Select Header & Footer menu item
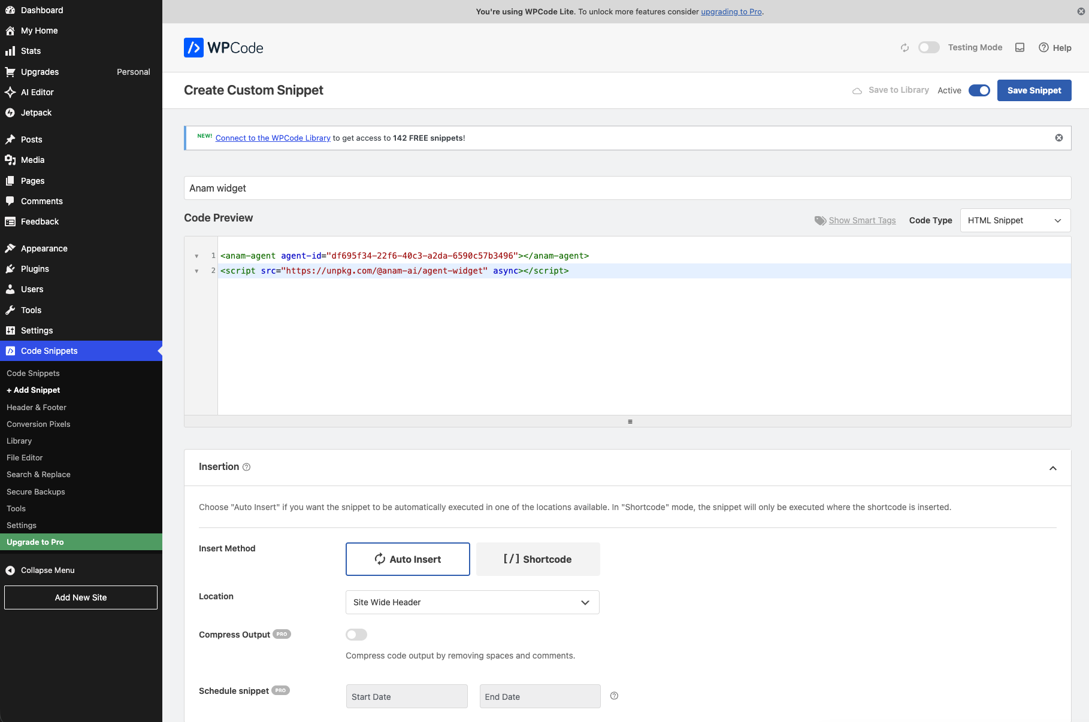The width and height of the screenshot is (1089, 722). pos(36,407)
